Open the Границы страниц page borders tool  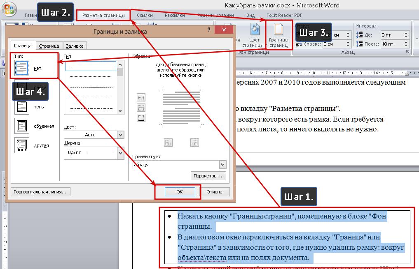coord(279,35)
